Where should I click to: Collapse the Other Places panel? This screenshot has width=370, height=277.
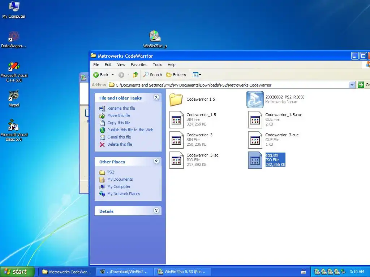tap(156, 161)
